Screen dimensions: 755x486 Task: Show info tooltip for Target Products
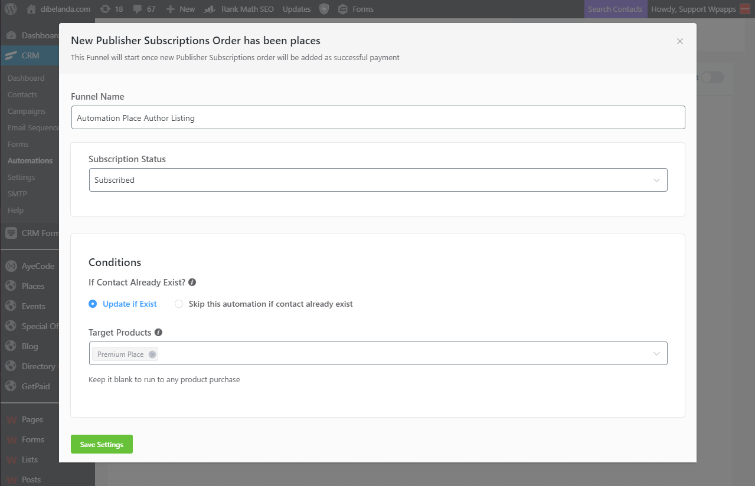[158, 333]
